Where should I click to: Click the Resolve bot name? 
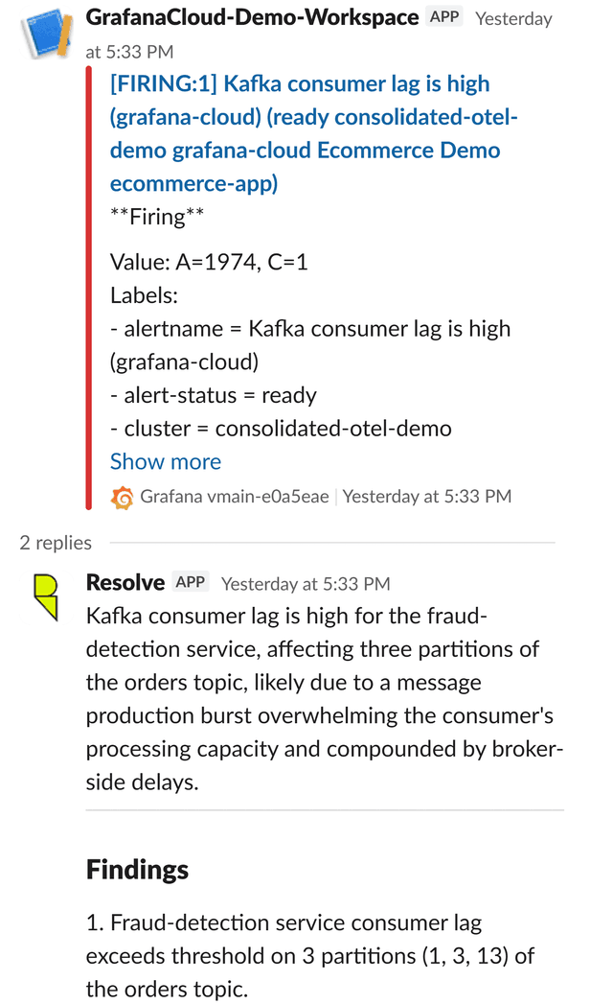pos(124,581)
